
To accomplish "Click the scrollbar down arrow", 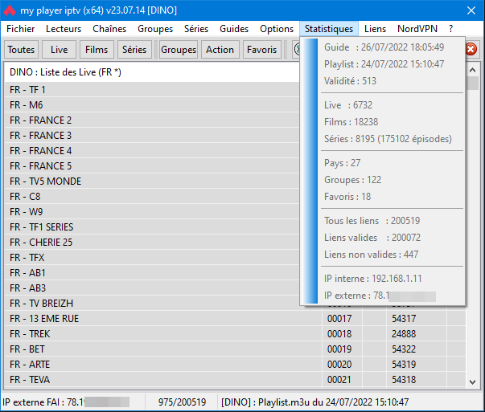I will click(x=472, y=382).
